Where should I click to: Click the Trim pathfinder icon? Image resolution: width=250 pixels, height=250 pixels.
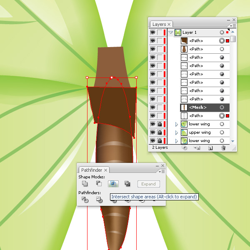click(99, 200)
